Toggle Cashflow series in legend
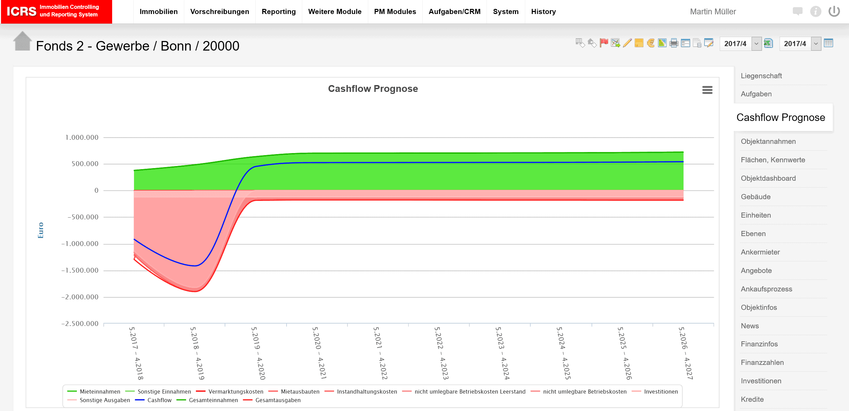The height and width of the screenshot is (411, 849). 159,400
